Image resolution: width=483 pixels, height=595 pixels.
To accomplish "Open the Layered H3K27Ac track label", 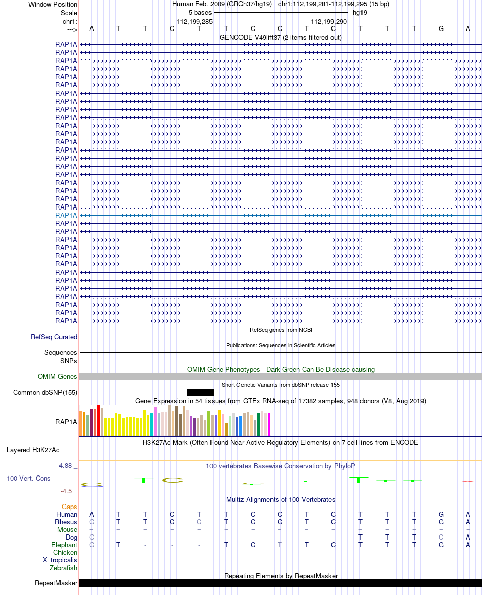I will point(33,450).
